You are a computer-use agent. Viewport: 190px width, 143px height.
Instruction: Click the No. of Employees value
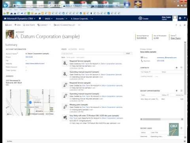(156, 38)
